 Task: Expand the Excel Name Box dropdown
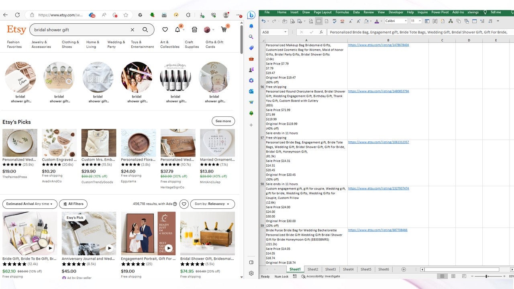tap(285, 32)
